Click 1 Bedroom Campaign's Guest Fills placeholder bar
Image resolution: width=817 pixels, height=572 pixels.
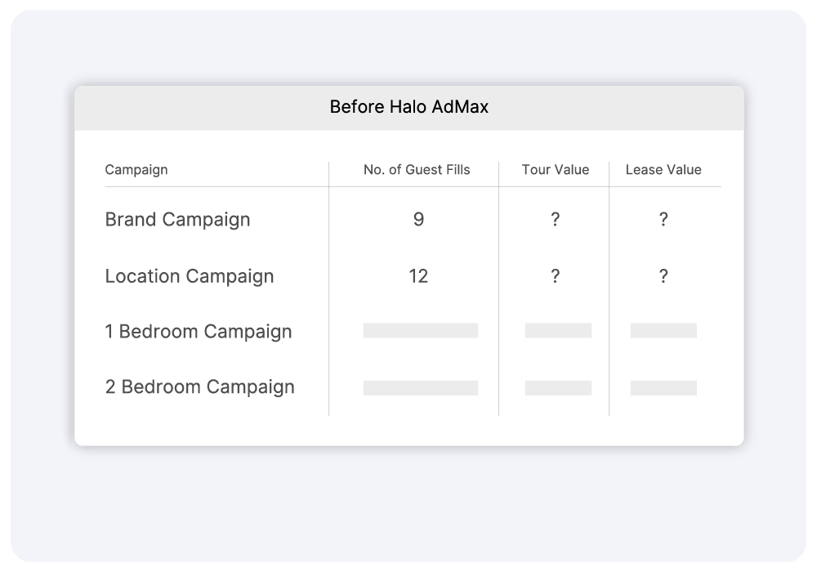point(421,330)
